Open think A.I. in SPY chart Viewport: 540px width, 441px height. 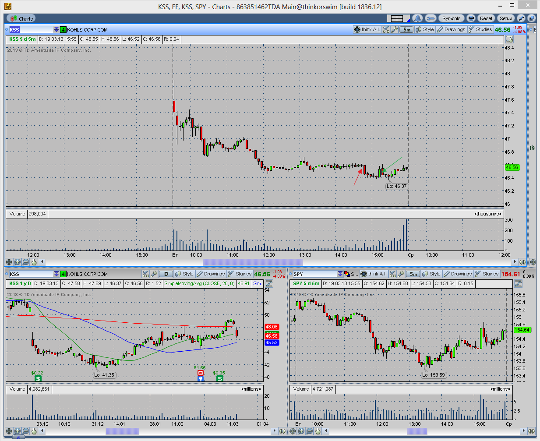(x=374, y=274)
